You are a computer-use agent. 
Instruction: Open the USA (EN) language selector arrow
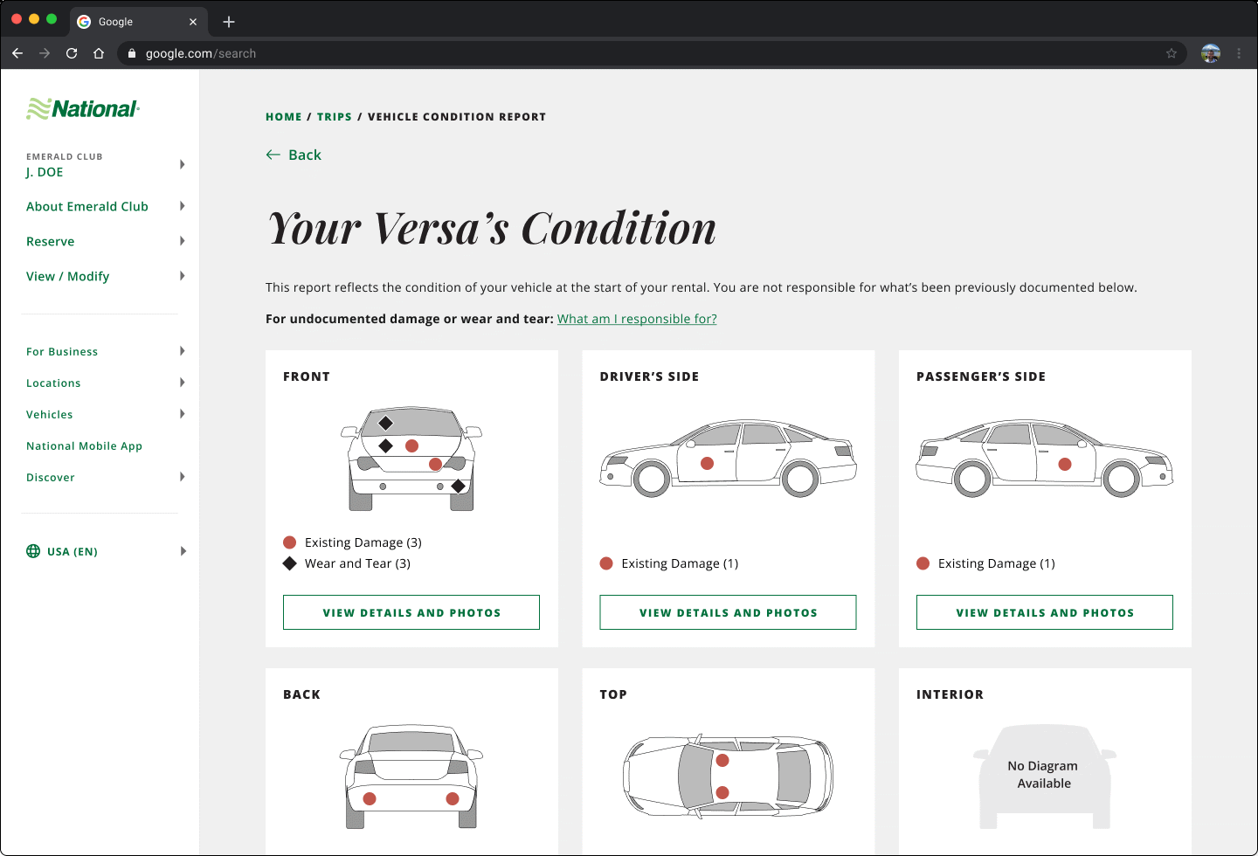(x=183, y=551)
